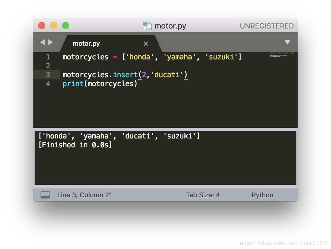Click the [Finished in 0.0s] output line
This screenshot has width=331, height=249.
point(75,145)
